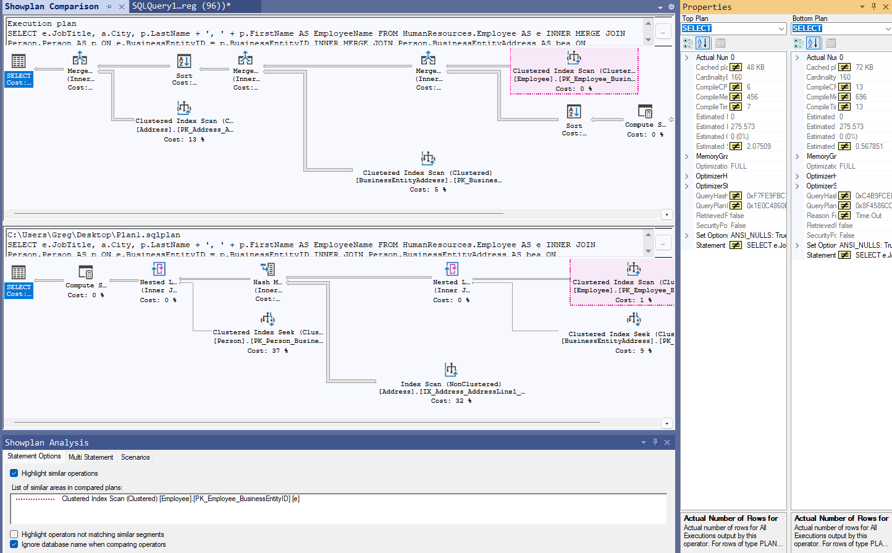Expand Set Options in bottom plan properties
The width and height of the screenshot is (892, 553).
[797, 245]
